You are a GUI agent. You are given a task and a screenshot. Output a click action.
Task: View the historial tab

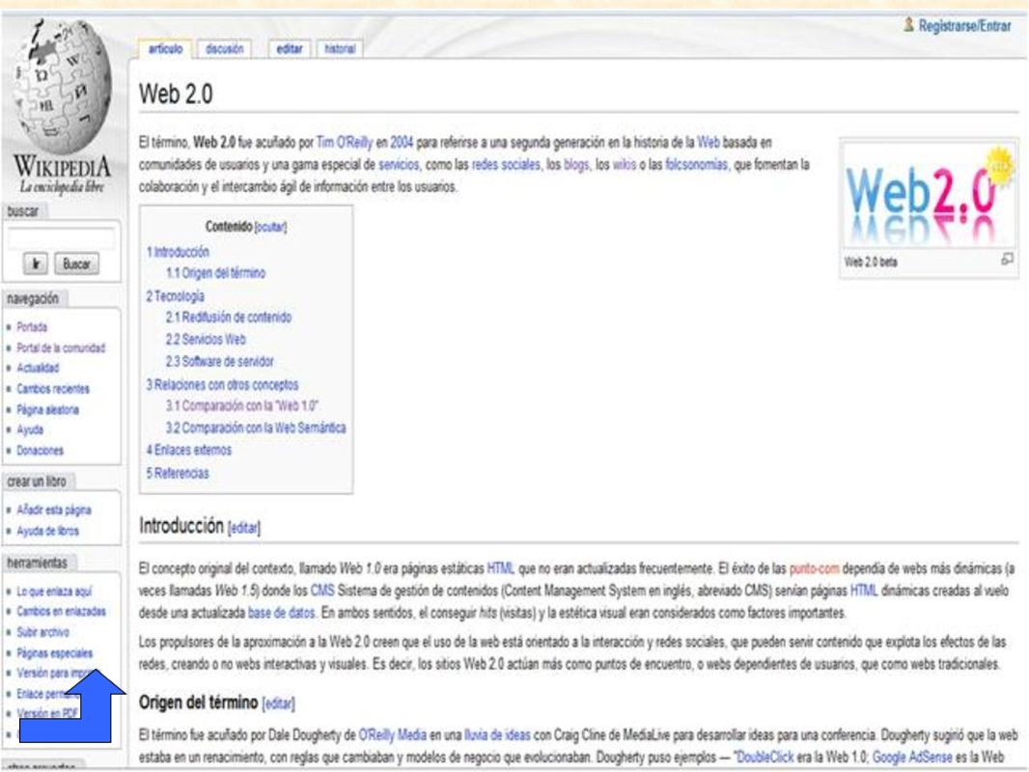340,48
